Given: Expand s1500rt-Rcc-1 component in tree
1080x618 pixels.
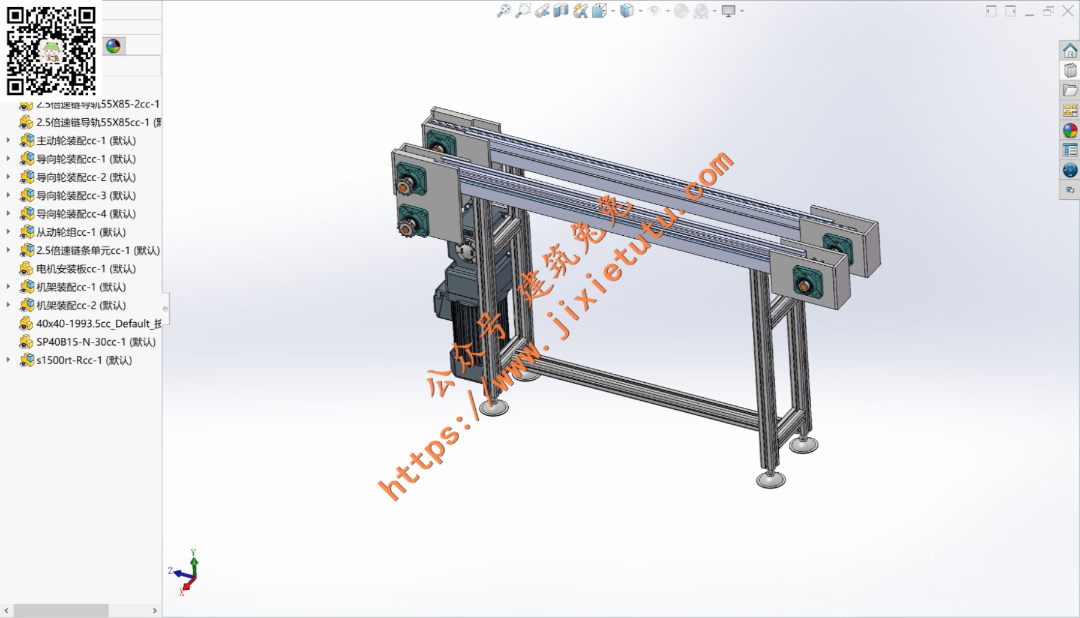Looking at the screenshot, I should point(8,360).
